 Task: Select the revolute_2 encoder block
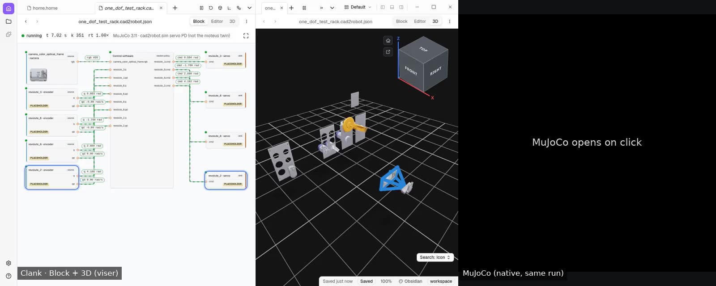[52, 177]
